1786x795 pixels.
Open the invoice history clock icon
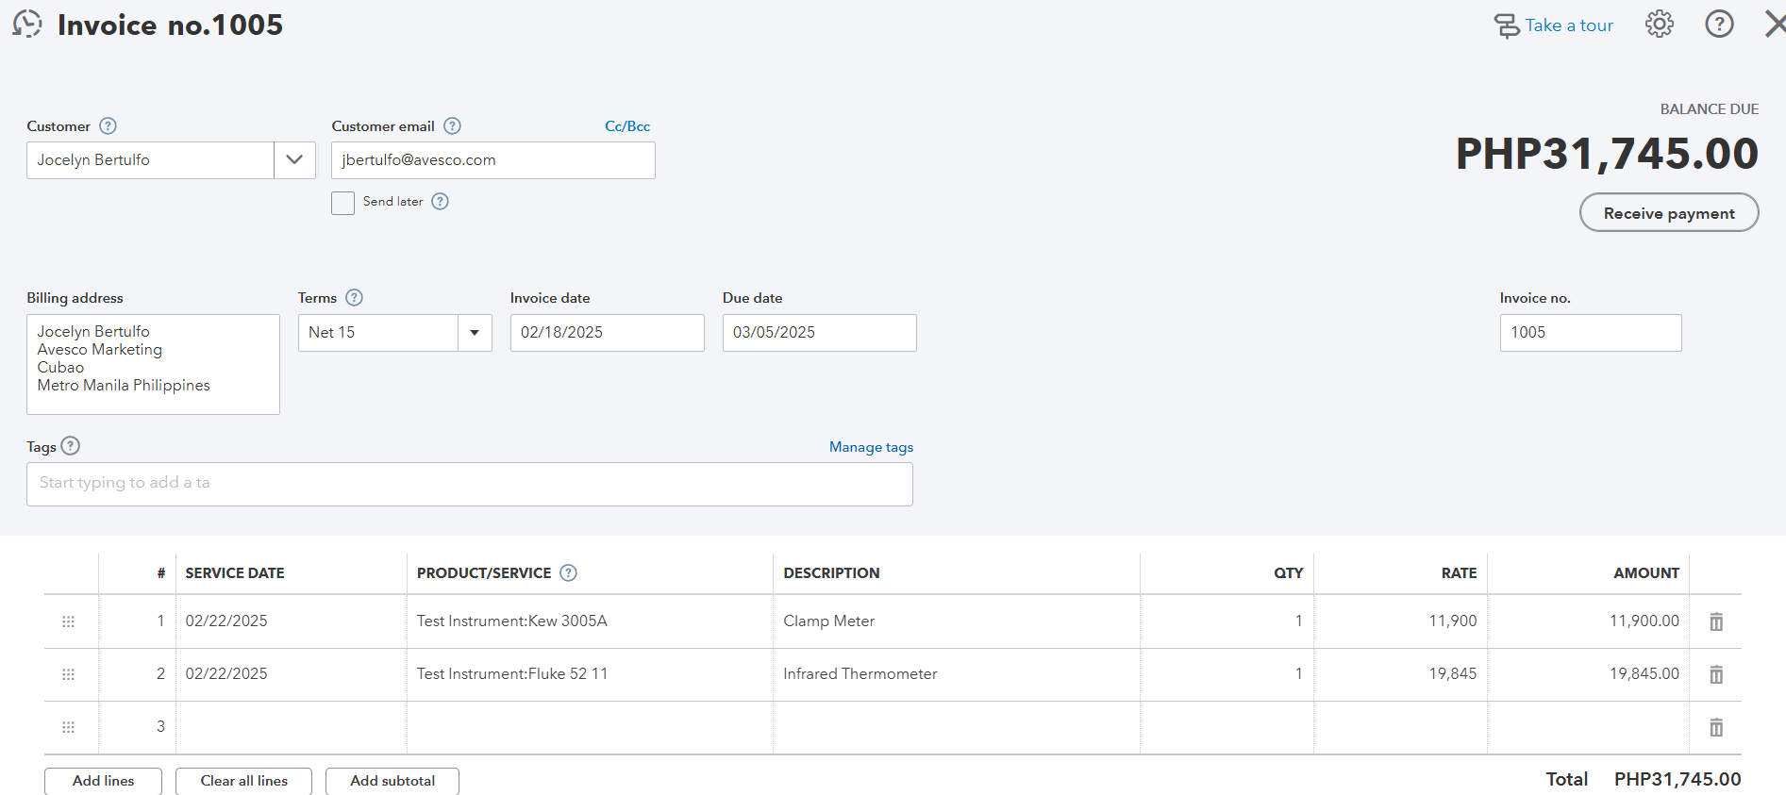[x=27, y=25]
